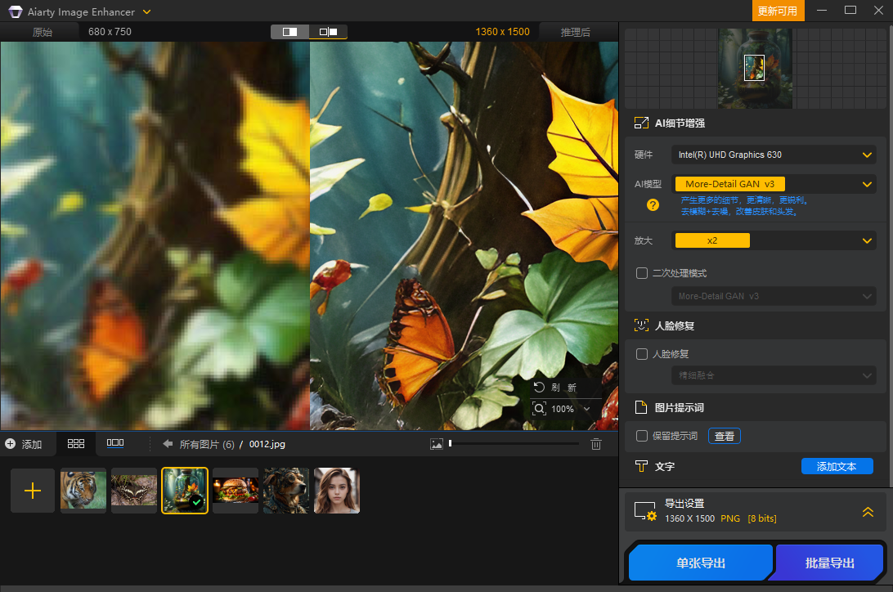Screen dimensions: 893x592
Task: Enable the 二次处理模式 checkbox
Action: (x=642, y=273)
